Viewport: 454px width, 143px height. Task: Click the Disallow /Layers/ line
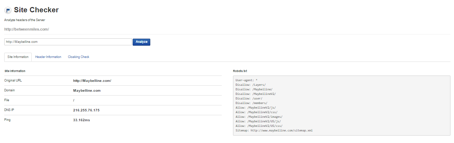point(251,85)
